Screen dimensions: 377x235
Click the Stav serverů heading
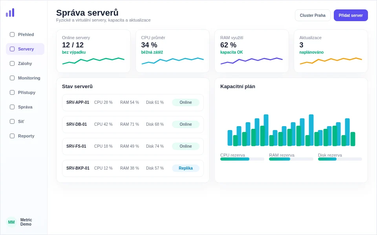tap(77, 87)
